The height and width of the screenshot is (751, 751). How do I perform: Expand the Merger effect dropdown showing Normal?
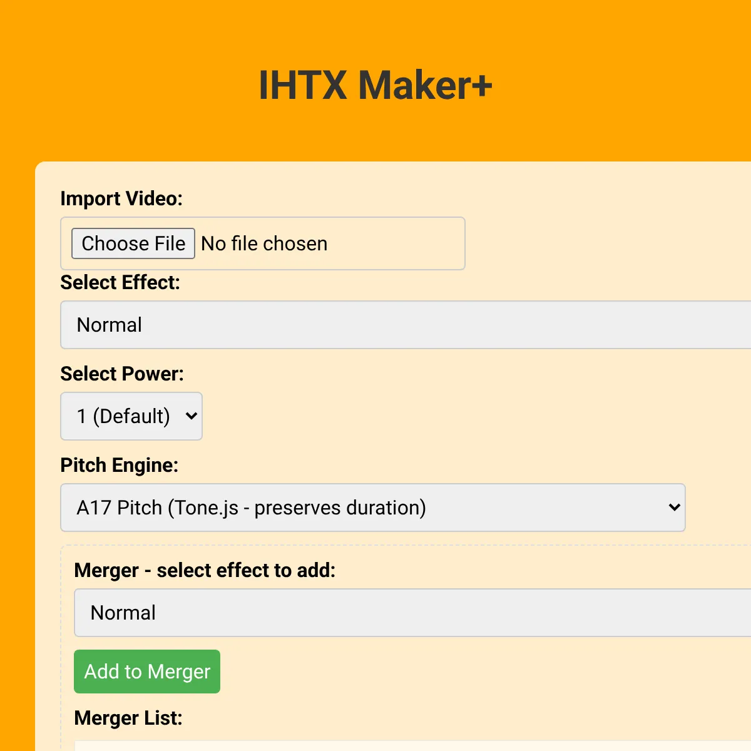[x=412, y=613]
